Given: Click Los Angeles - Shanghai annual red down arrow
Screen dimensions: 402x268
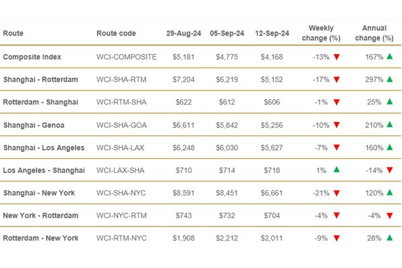Looking at the screenshot, I should click(389, 170).
